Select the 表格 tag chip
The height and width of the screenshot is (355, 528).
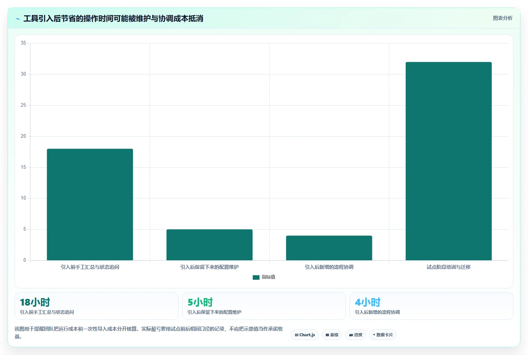(x=332, y=335)
